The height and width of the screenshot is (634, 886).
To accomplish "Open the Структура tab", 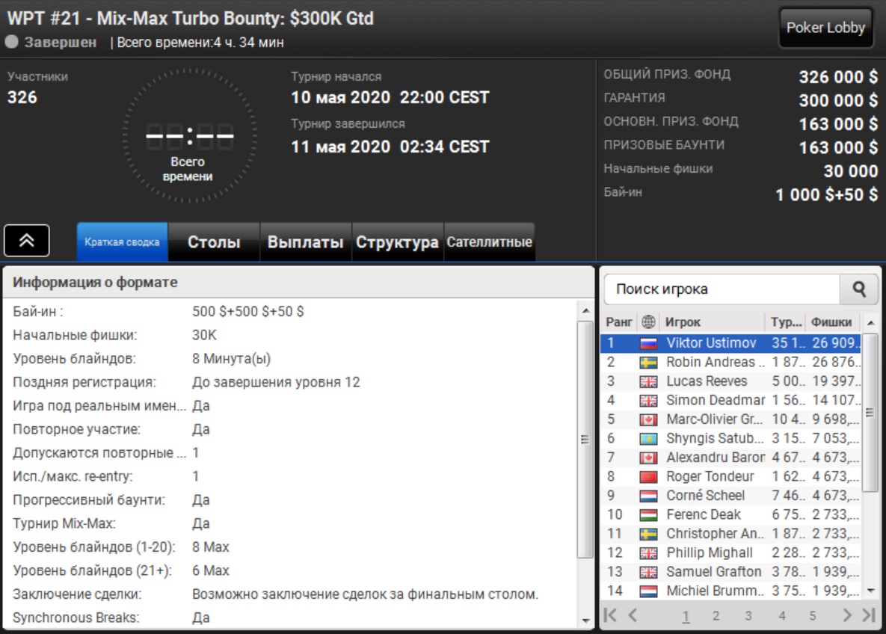I will click(397, 242).
